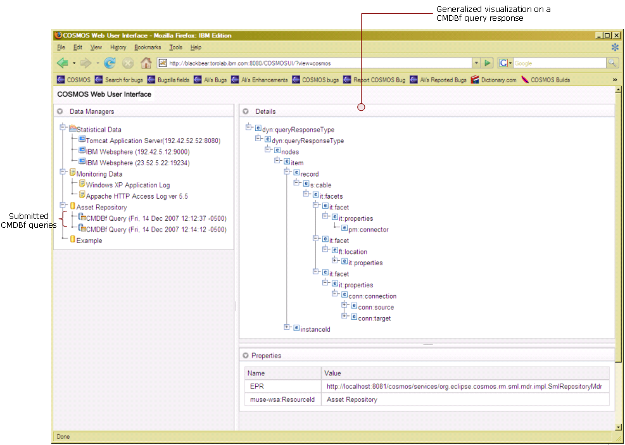Open the Help menu
The height and width of the screenshot is (445, 625).
pos(196,47)
